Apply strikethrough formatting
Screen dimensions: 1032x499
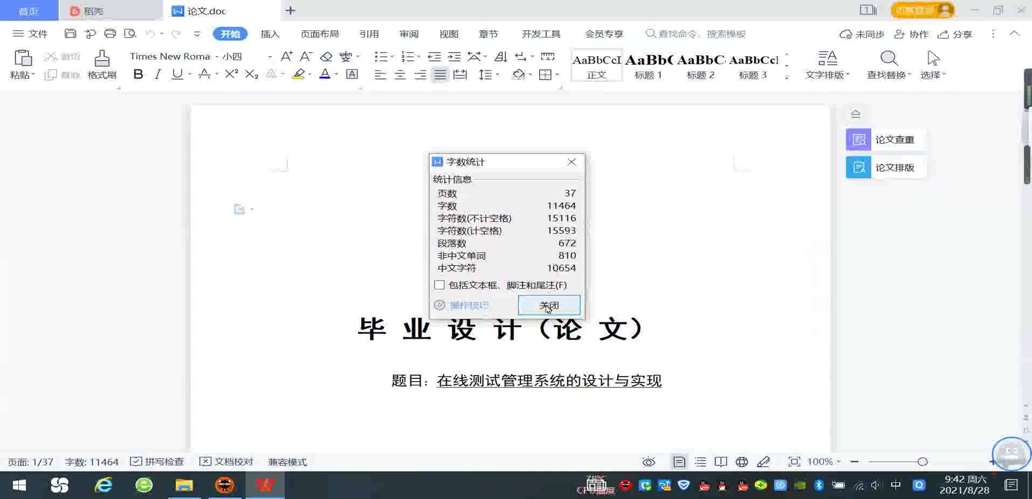[x=204, y=74]
